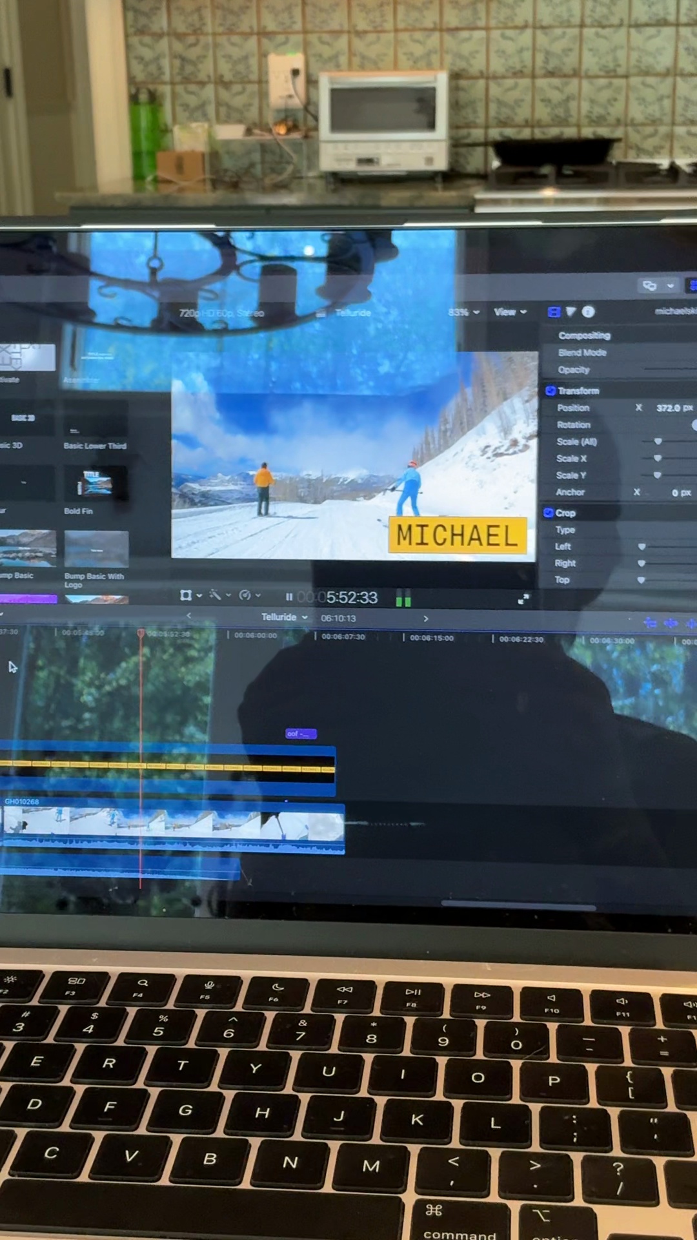697x1240 pixels.
Task: Click the retime speedometer icon
Action: coord(245,595)
